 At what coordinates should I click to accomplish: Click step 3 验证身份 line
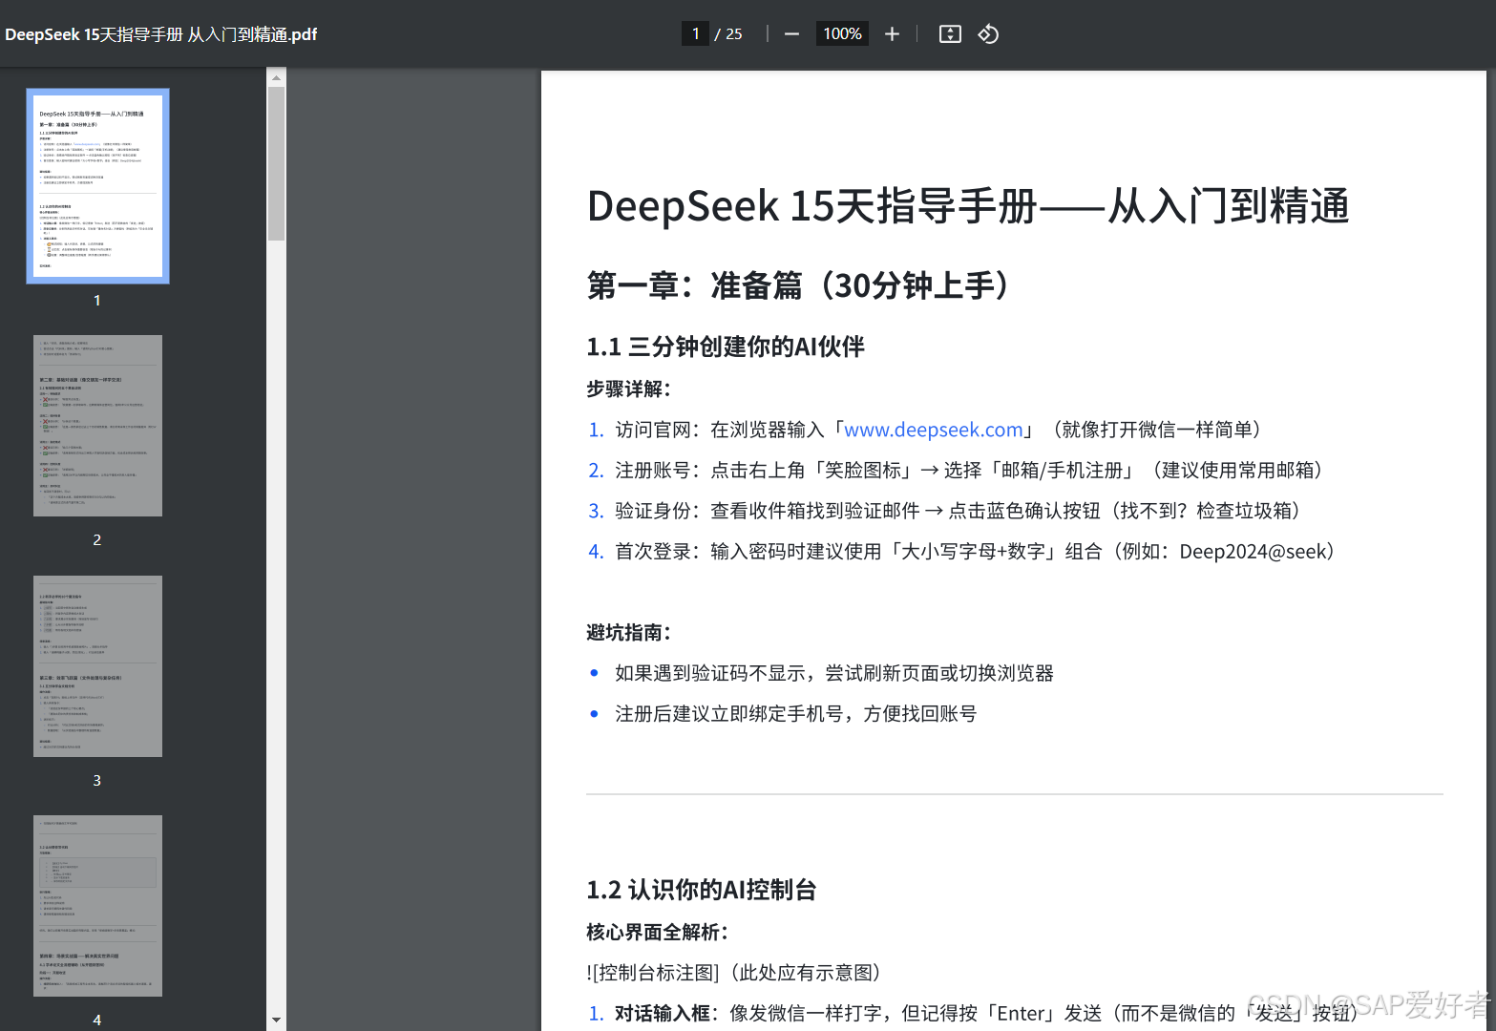click(946, 511)
